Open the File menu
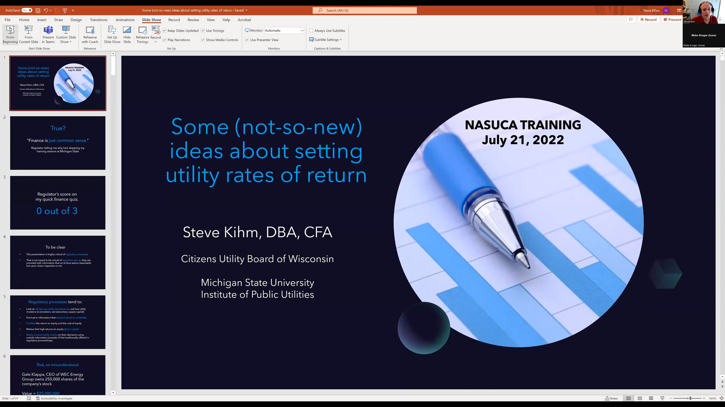Screen dimensions: 725x407 coord(8,20)
